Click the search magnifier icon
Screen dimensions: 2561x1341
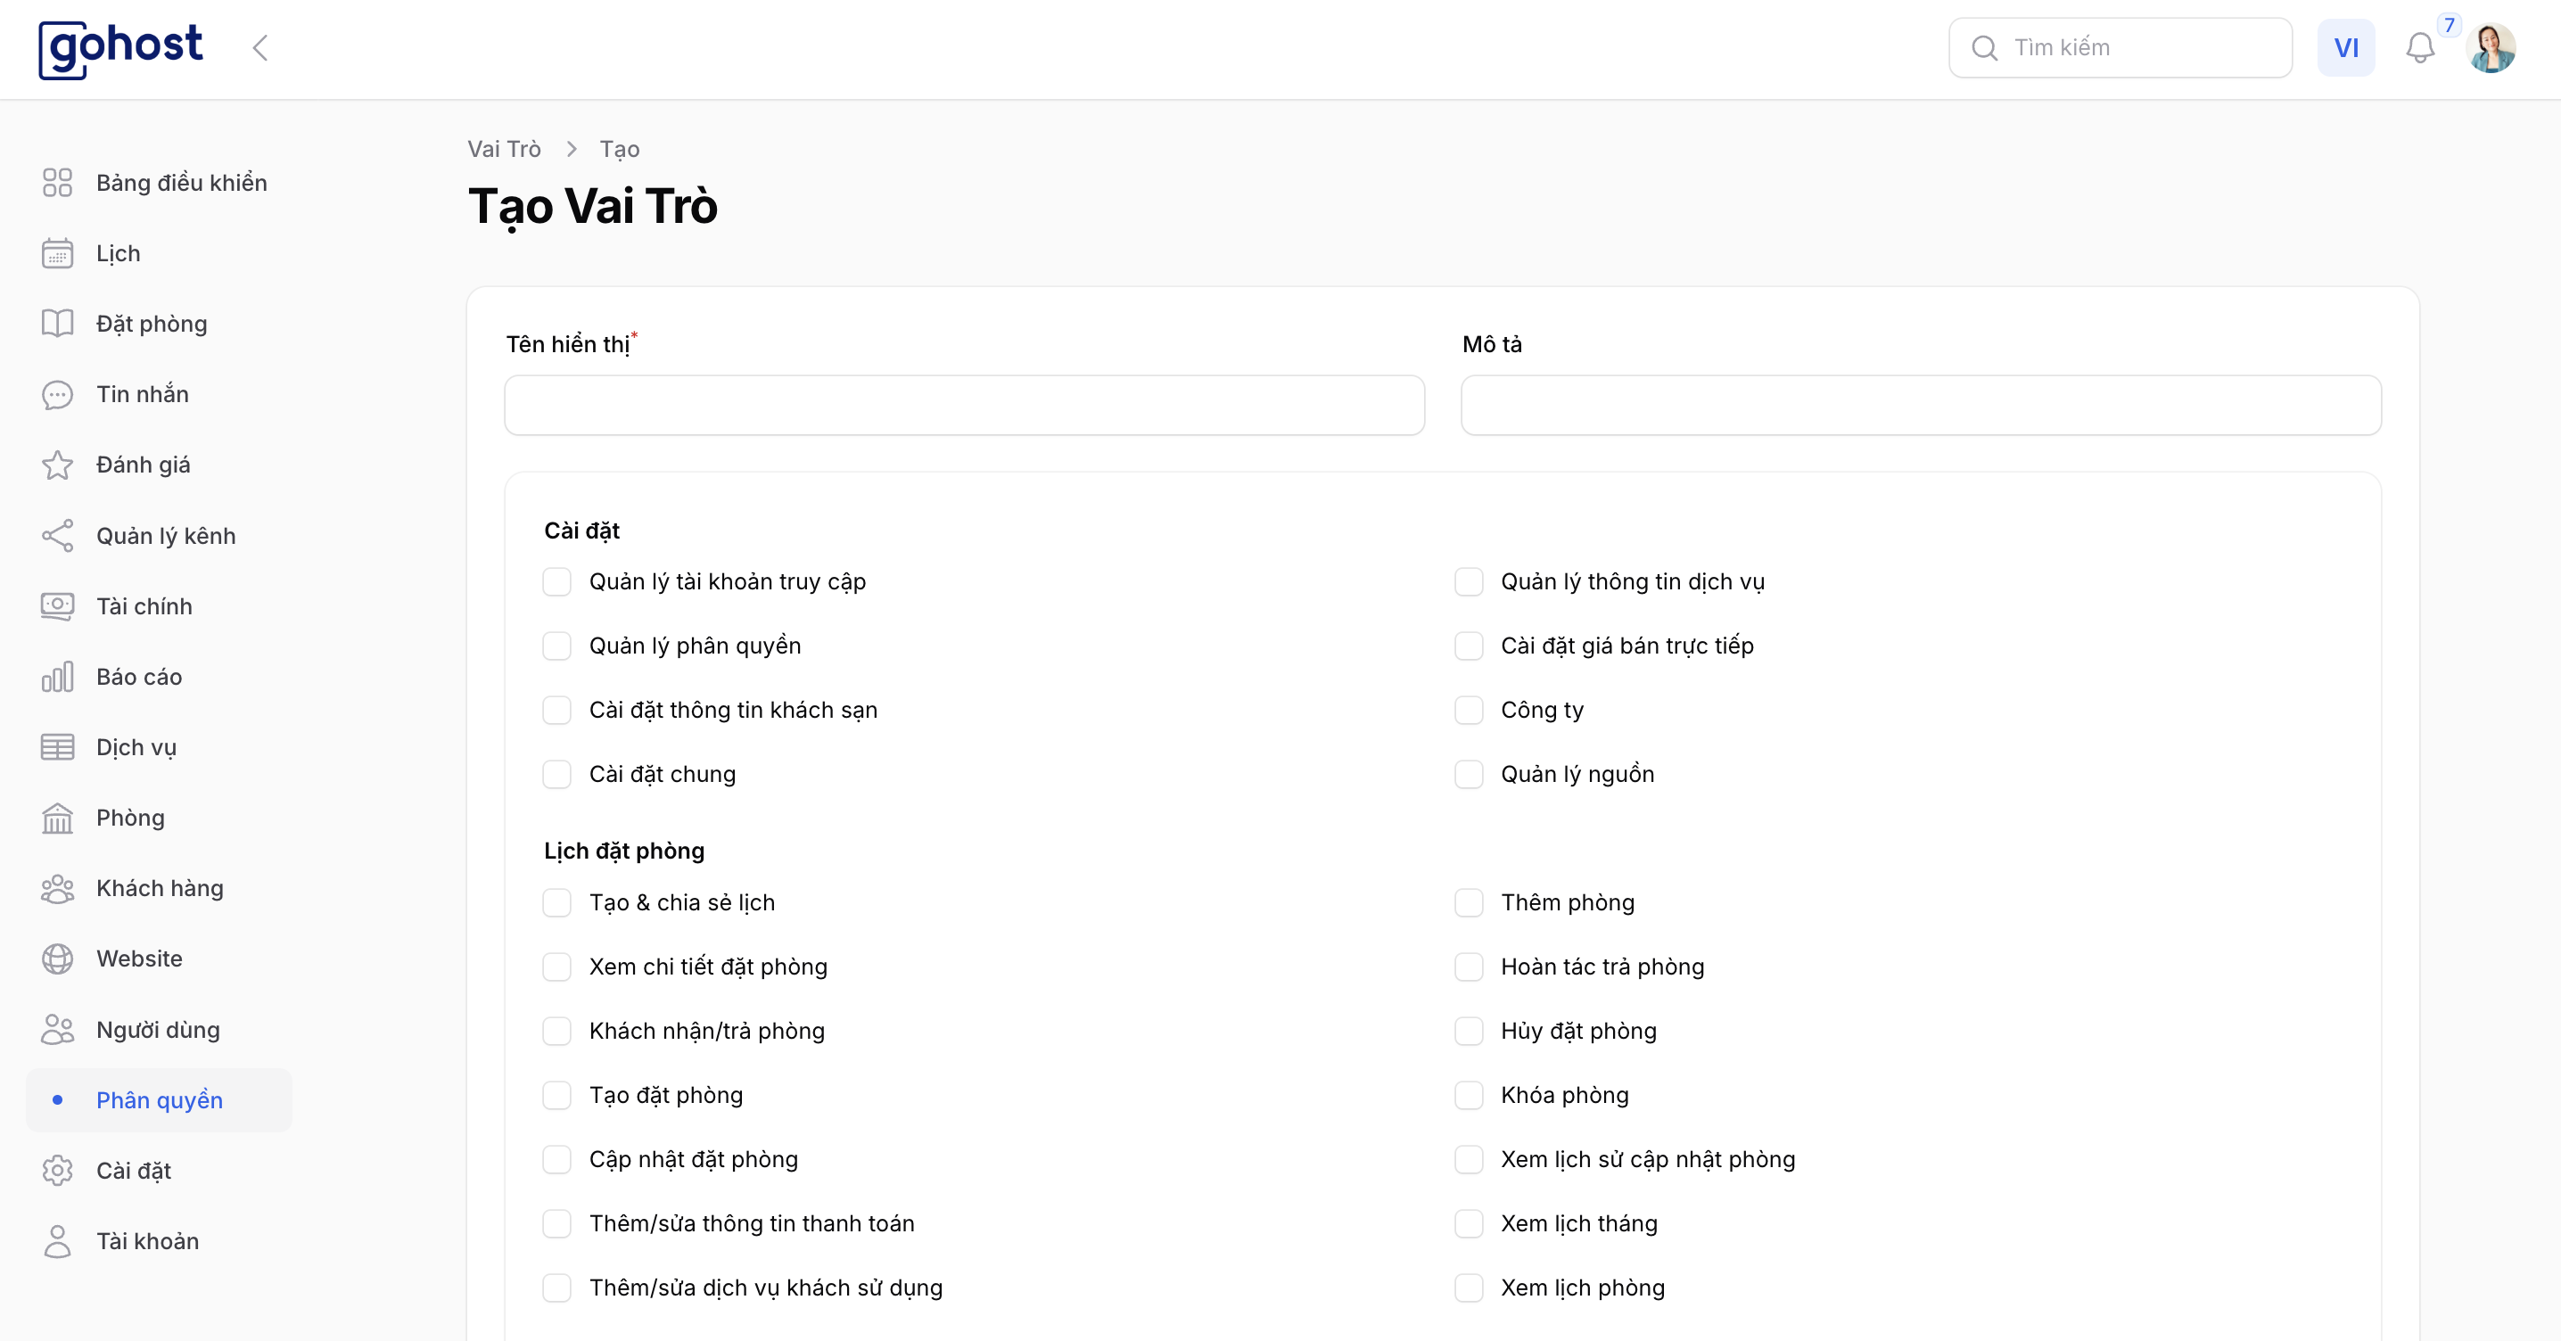pyautogui.click(x=1984, y=48)
